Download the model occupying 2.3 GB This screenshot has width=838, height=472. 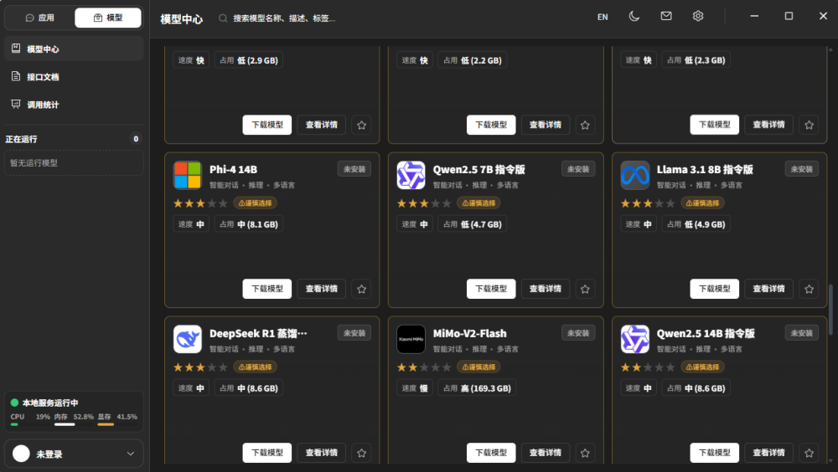click(715, 125)
